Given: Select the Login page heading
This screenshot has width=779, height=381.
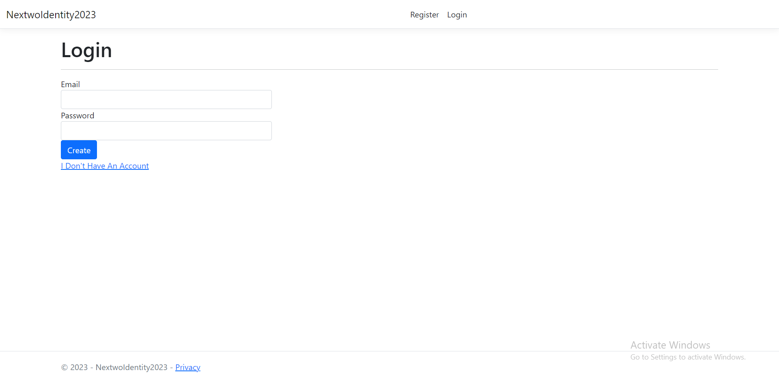Looking at the screenshot, I should [86, 50].
